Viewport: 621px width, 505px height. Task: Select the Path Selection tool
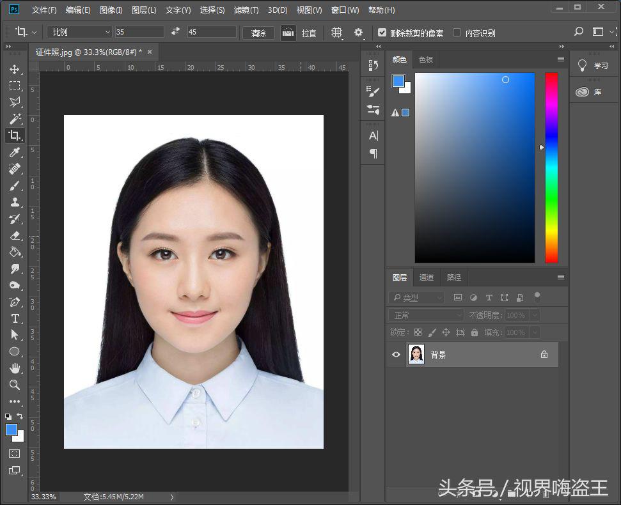point(15,335)
